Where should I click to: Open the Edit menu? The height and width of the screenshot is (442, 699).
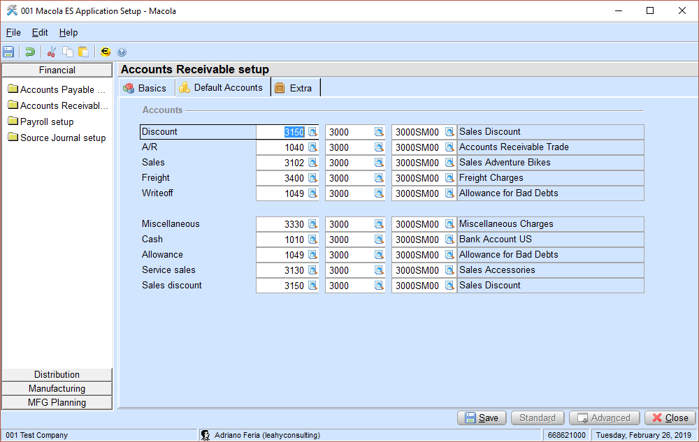click(40, 33)
